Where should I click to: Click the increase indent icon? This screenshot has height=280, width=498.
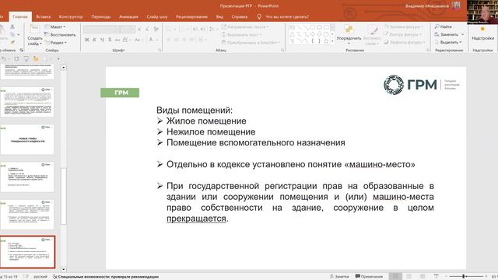(203, 30)
